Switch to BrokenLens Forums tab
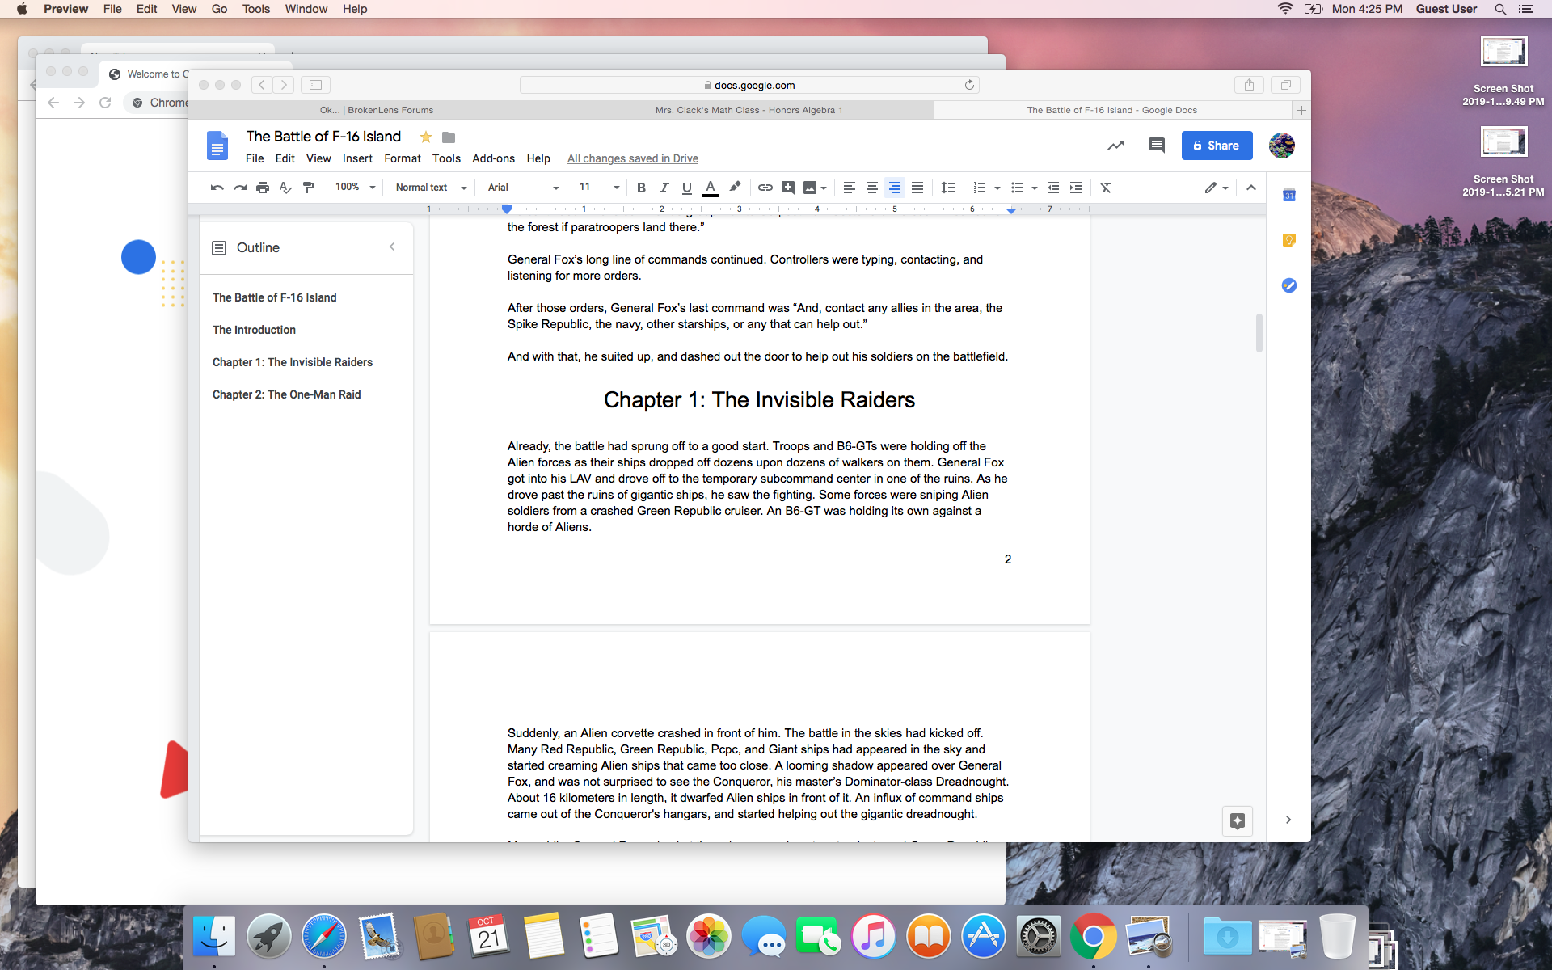Screen dimensions: 1552x970 coord(377,110)
